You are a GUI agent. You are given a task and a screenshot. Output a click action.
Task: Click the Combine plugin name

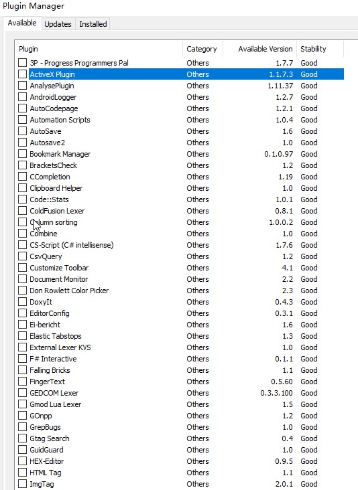[x=44, y=234]
